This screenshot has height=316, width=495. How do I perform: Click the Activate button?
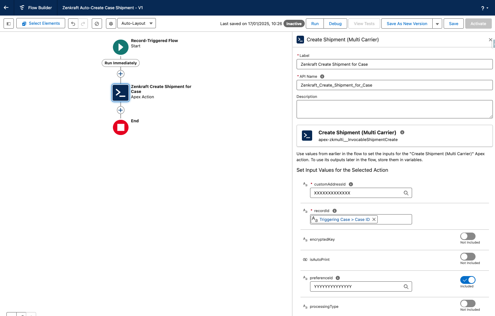point(478,24)
